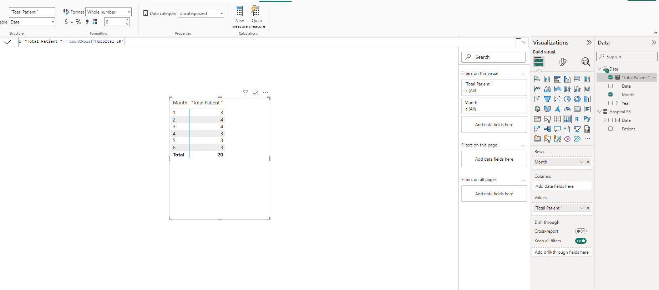
Task: Select the Pie chart visual
Action: [567, 99]
